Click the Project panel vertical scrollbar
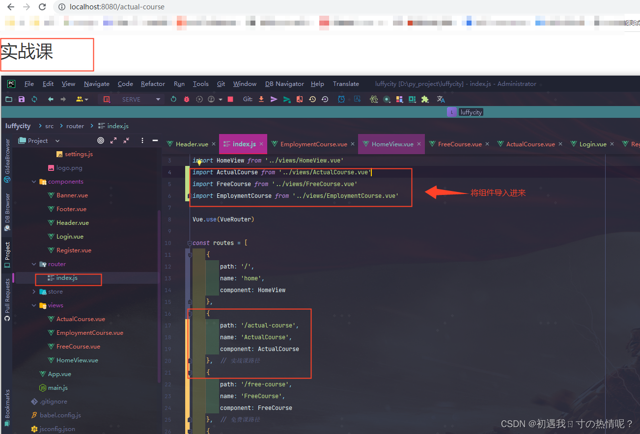 click(159, 297)
